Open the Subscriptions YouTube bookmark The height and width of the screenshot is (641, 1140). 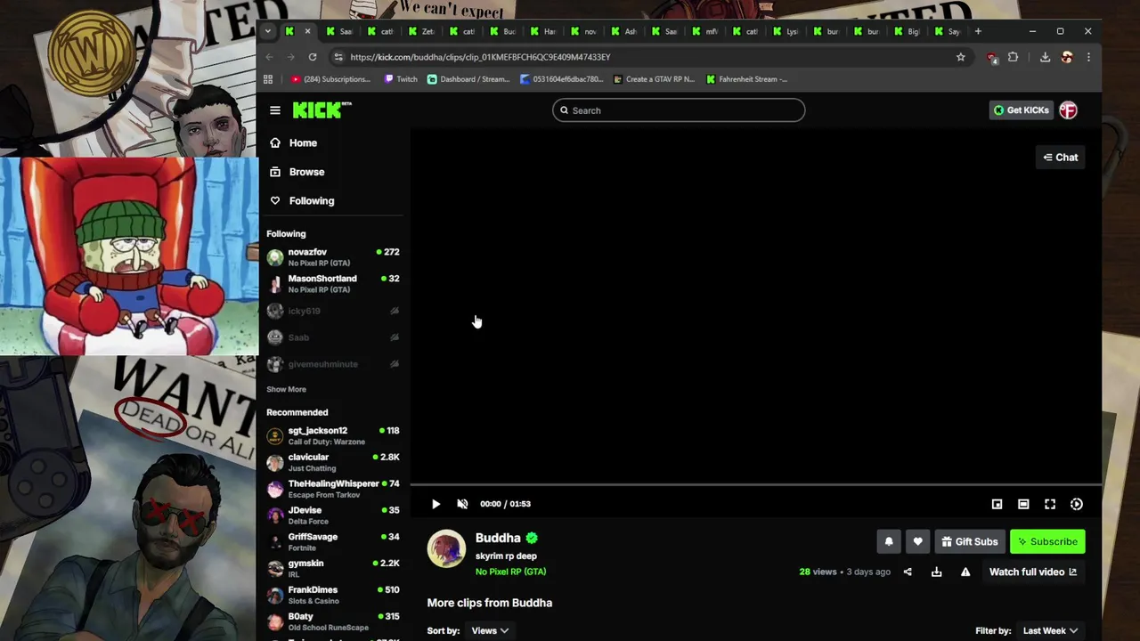[330, 79]
